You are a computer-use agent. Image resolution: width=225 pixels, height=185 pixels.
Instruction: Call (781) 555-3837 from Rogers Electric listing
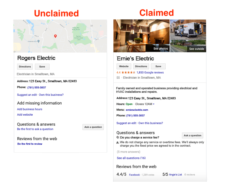[x=36, y=87]
